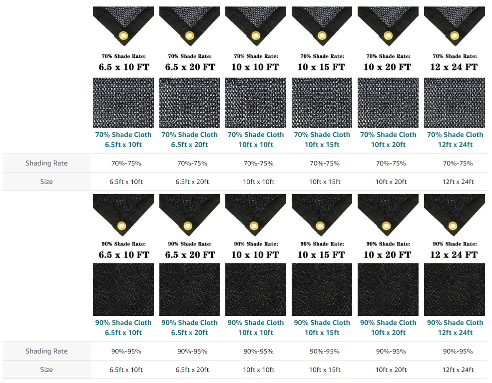The width and height of the screenshot is (492, 383).
Task: Visit the 70% Shade Cloth 12ft x 24ft link
Action: pyautogui.click(x=455, y=139)
